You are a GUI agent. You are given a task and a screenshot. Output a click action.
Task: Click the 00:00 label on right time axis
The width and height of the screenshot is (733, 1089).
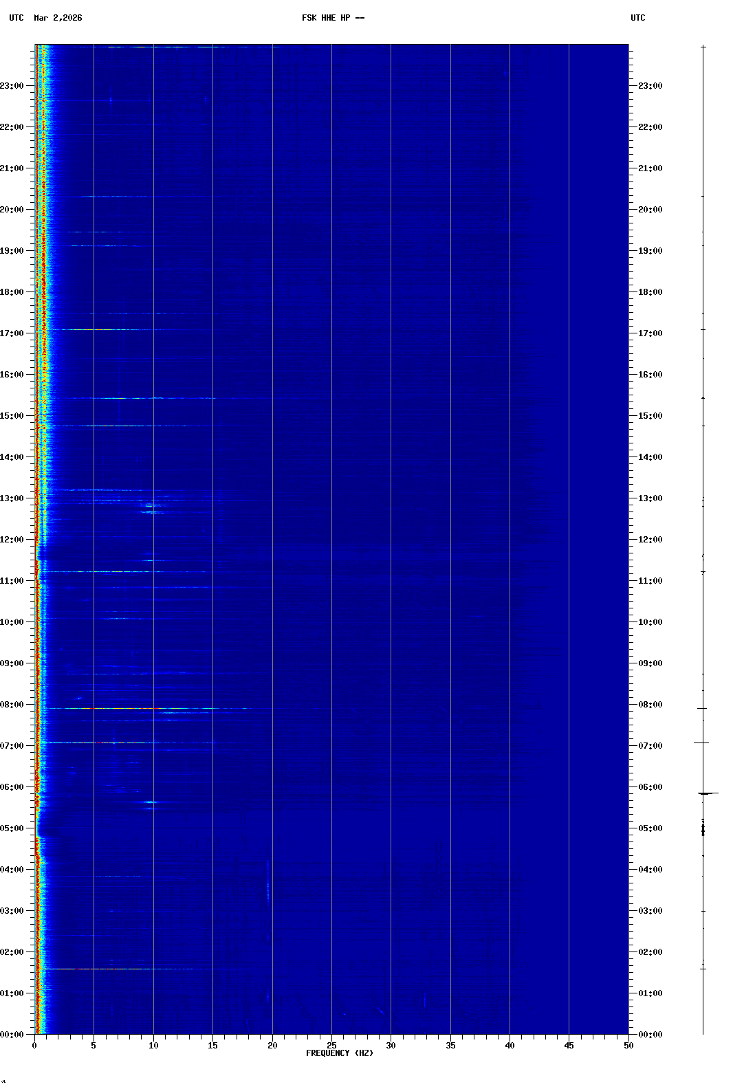[x=650, y=1035]
